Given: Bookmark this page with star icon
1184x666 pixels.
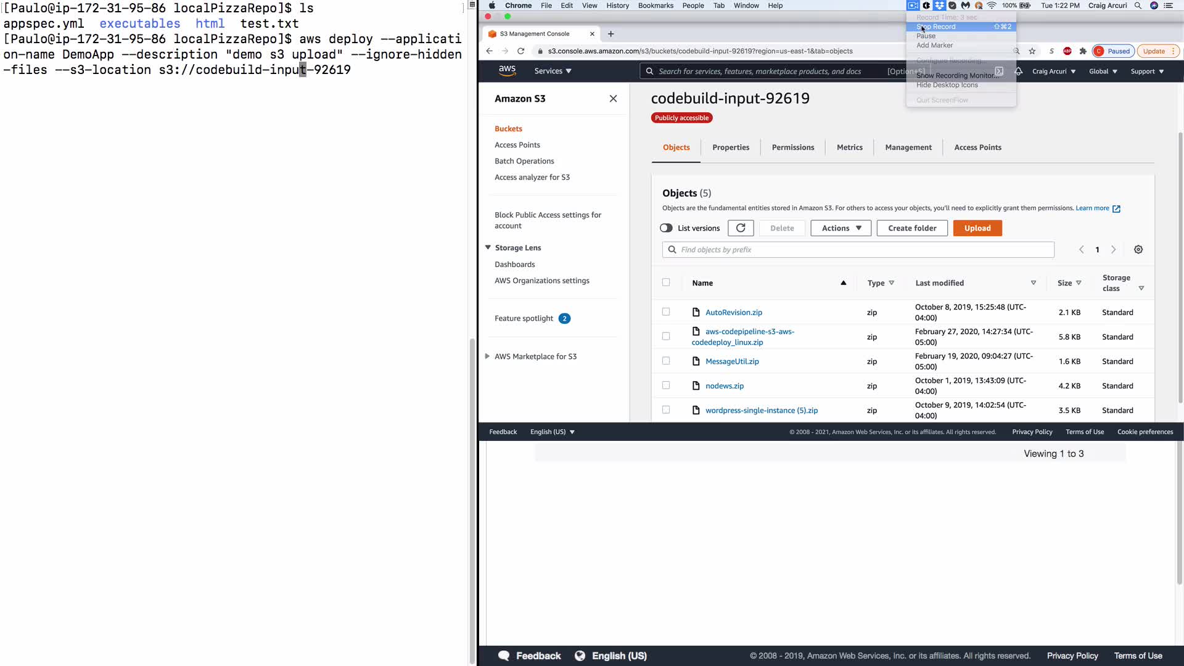Looking at the screenshot, I should (x=1032, y=51).
